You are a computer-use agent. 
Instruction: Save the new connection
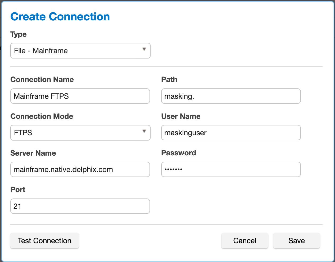(x=296, y=241)
